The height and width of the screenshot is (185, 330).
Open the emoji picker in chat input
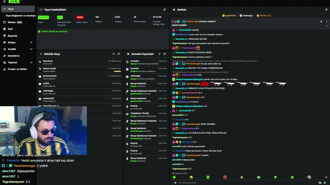coord(325,183)
